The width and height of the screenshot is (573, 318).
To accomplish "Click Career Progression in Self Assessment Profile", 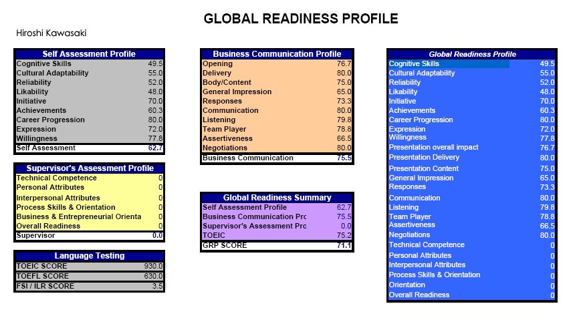I will point(50,120).
